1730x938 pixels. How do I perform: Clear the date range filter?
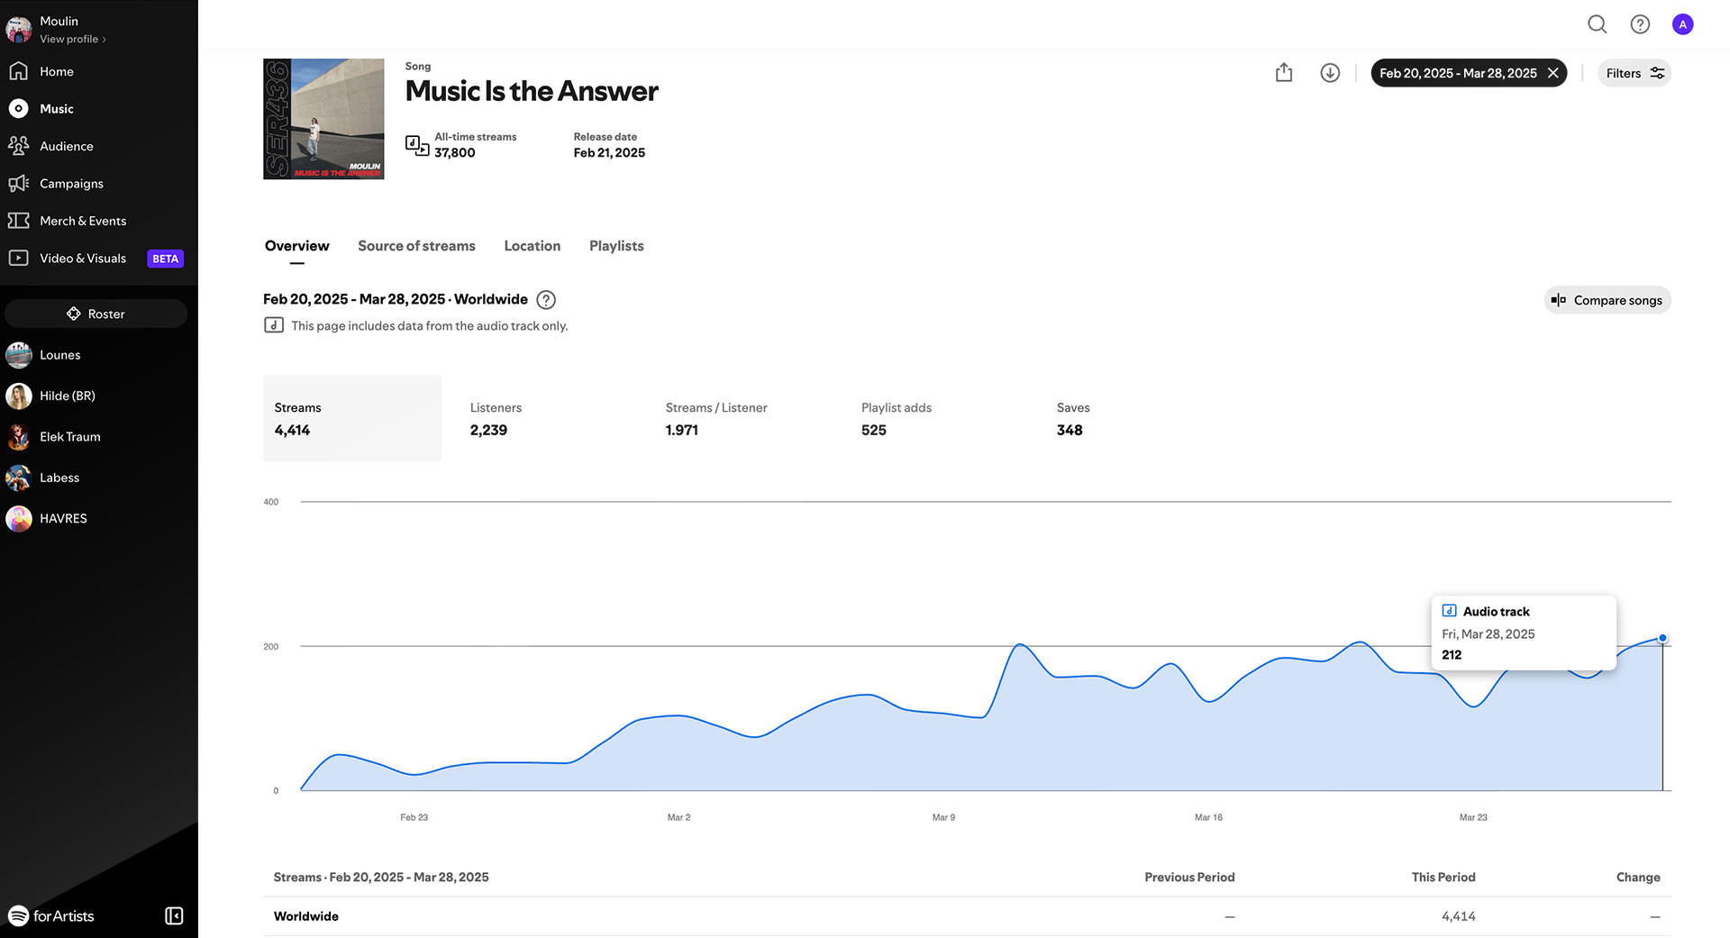tap(1553, 73)
